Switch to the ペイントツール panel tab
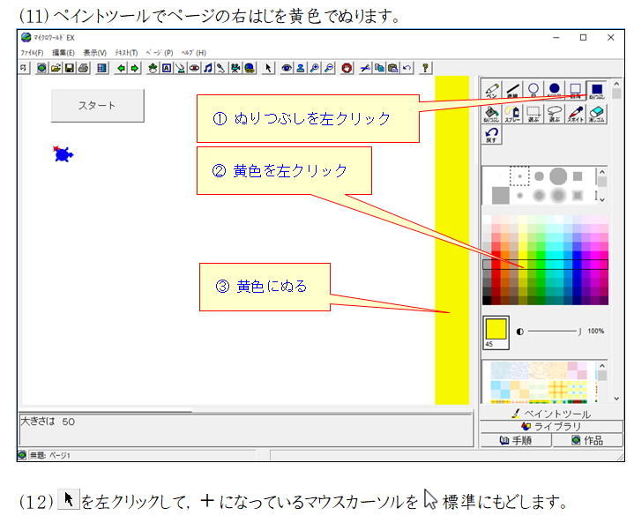634x523 pixels. [x=551, y=414]
